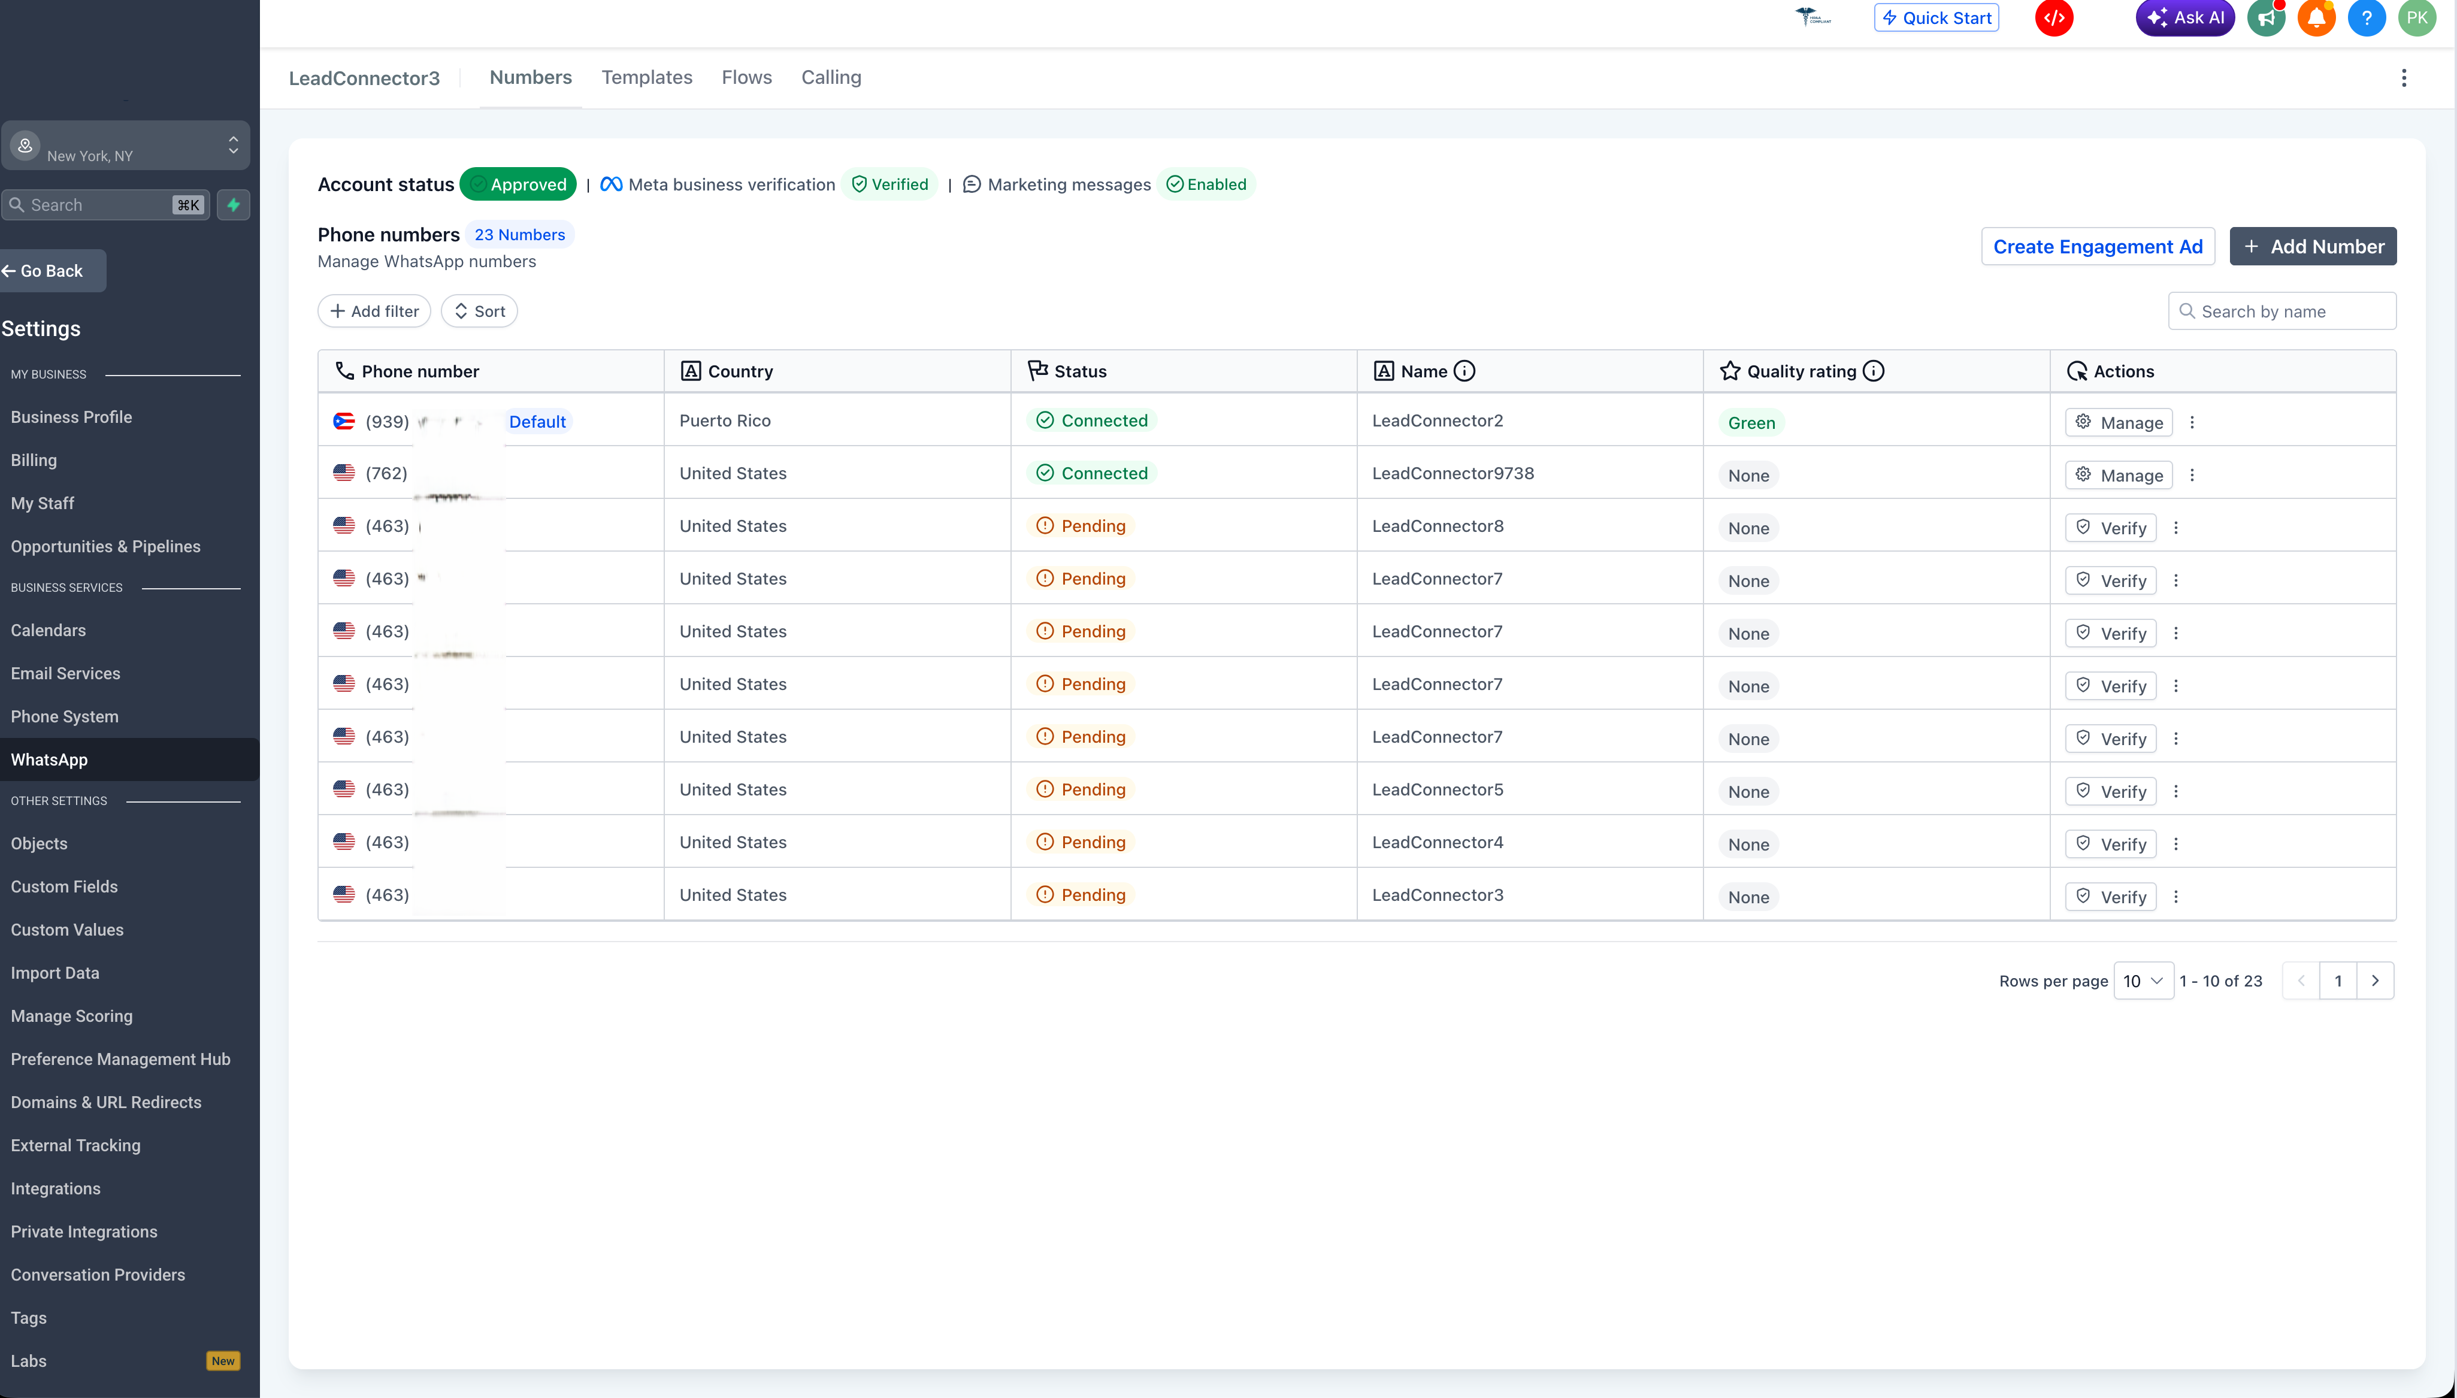Viewport: 2457px width, 1398px height.
Task: Click the megaphone announcements icon
Action: pyautogui.click(x=2266, y=17)
